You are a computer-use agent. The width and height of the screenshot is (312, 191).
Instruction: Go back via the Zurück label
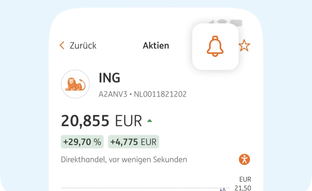coord(83,45)
